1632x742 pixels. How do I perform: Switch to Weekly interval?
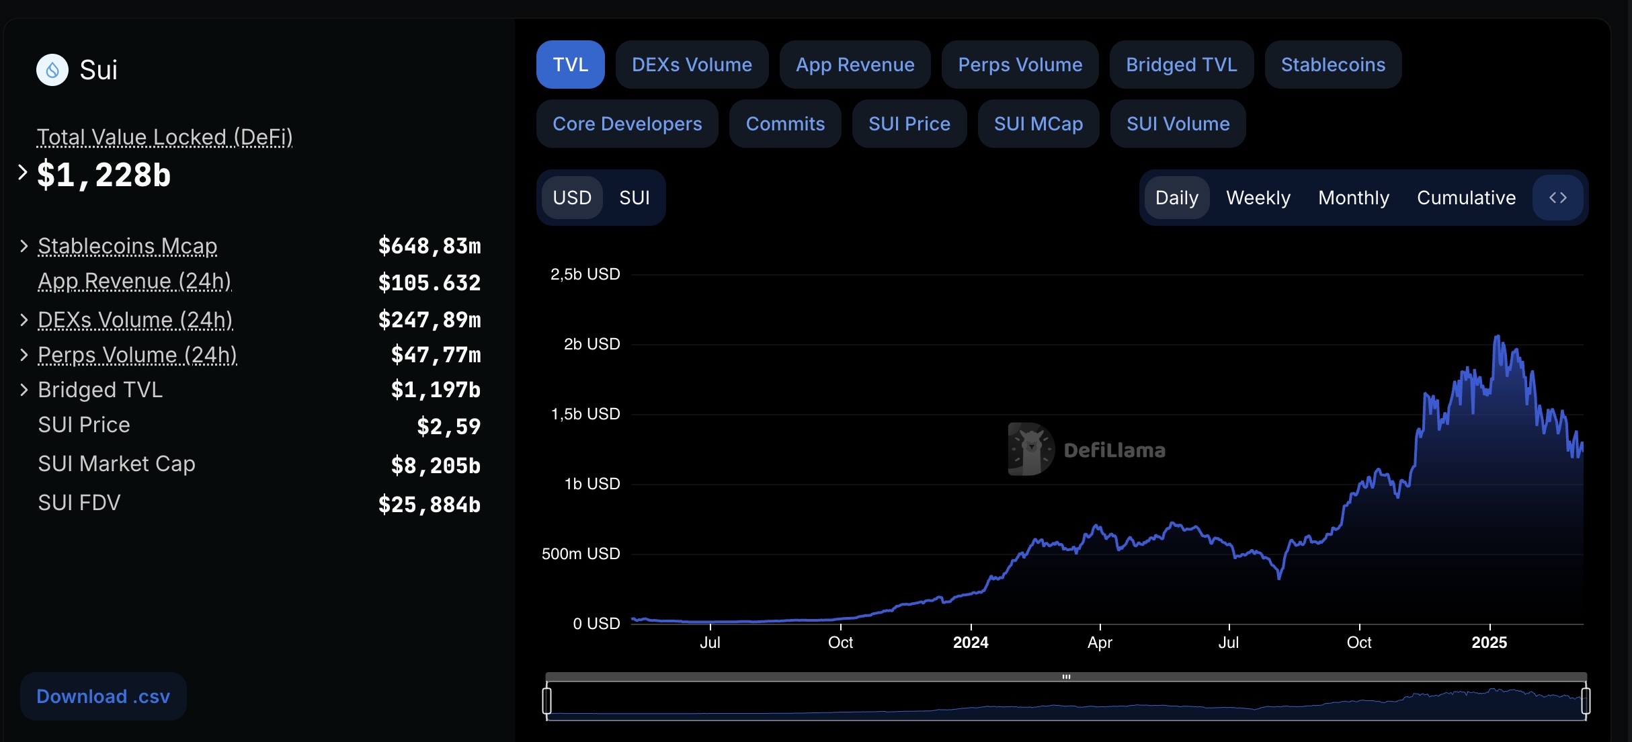pos(1258,198)
